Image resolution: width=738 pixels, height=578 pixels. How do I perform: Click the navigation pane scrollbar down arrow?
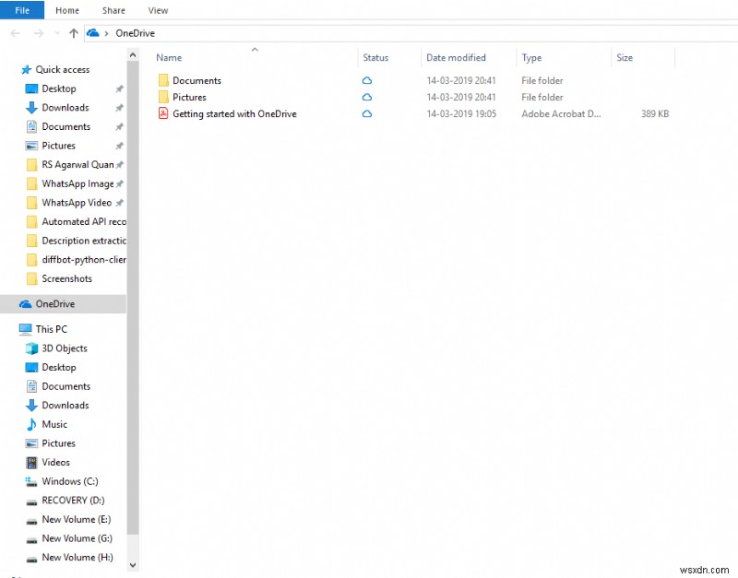pos(134,565)
